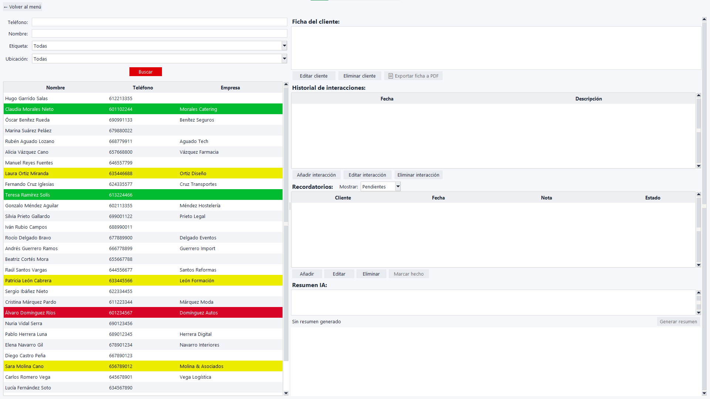This screenshot has height=399, width=710.
Task: Open the Mostrar Pendientes dropdown
Action: click(381, 187)
